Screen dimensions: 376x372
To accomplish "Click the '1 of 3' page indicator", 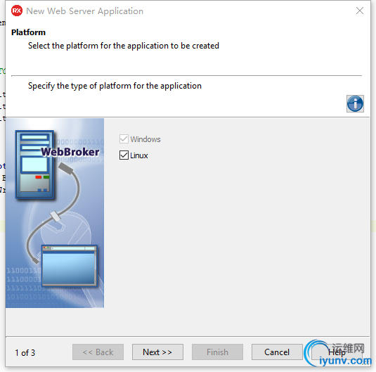I will pyautogui.click(x=25, y=353).
